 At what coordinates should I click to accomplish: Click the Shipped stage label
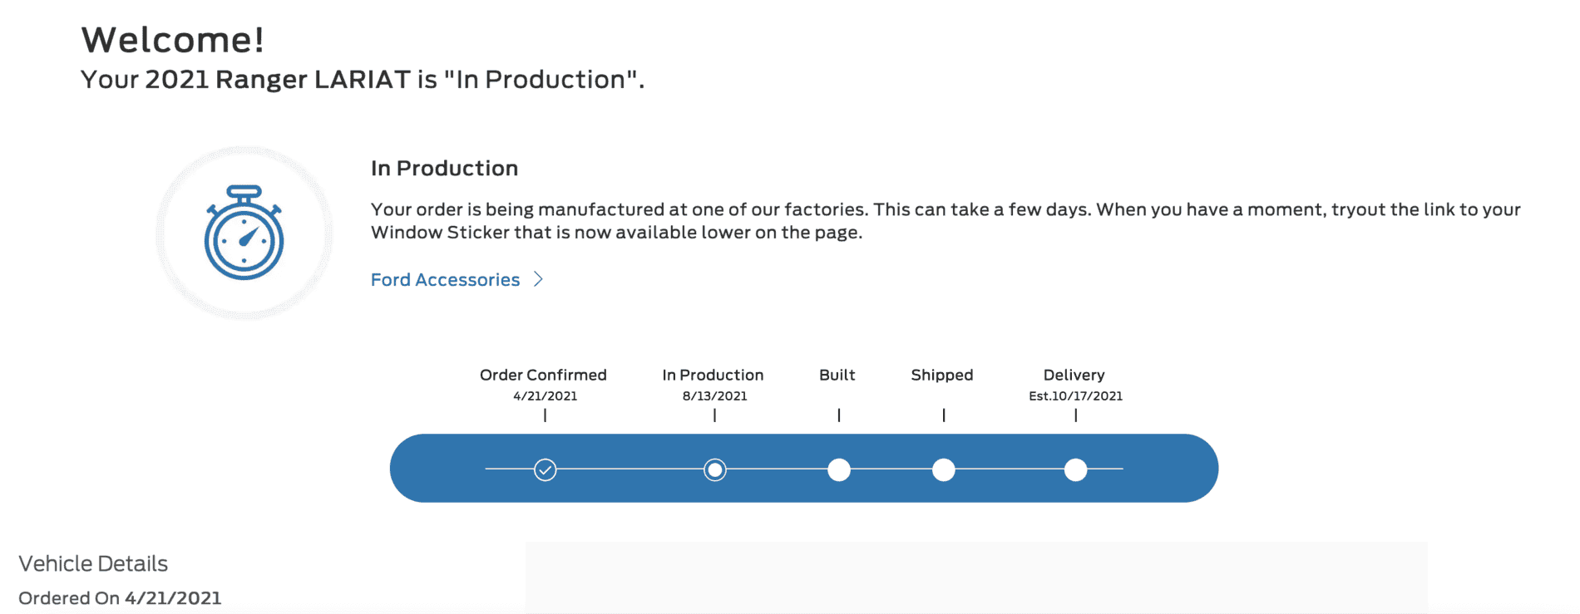(942, 376)
